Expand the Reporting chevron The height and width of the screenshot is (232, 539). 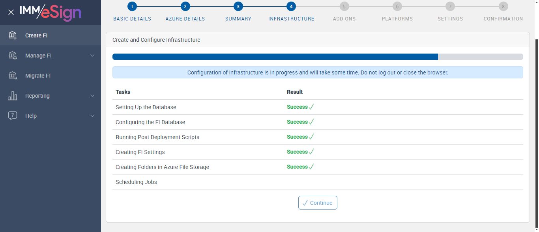click(92, 96)
